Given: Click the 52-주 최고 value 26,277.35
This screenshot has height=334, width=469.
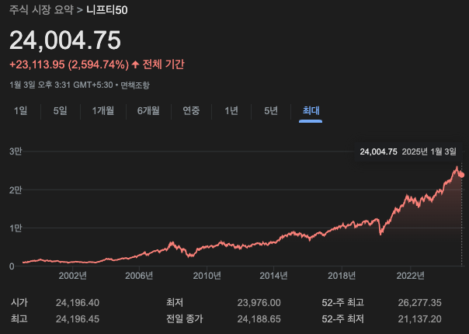Looking at the screenshot, I should click(x=419, y=303).
